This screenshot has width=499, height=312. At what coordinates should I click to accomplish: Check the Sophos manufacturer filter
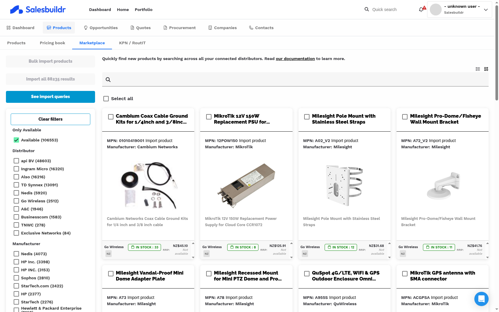tap(16, 278)
